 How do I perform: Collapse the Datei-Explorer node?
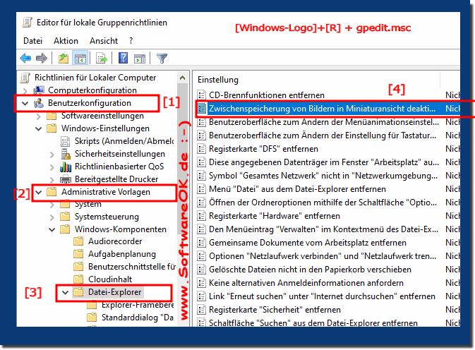(65, 292)
